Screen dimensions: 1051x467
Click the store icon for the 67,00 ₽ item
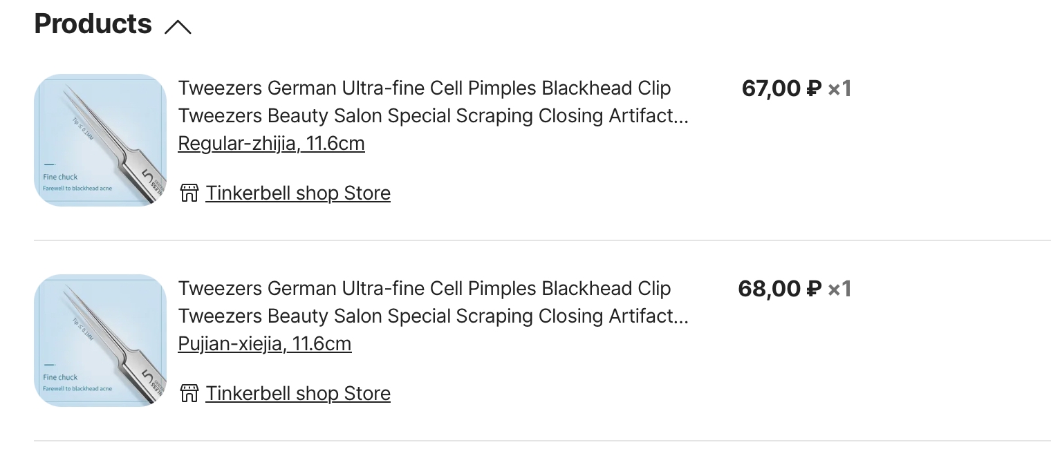pyautogui.click(x=189, y=193)
